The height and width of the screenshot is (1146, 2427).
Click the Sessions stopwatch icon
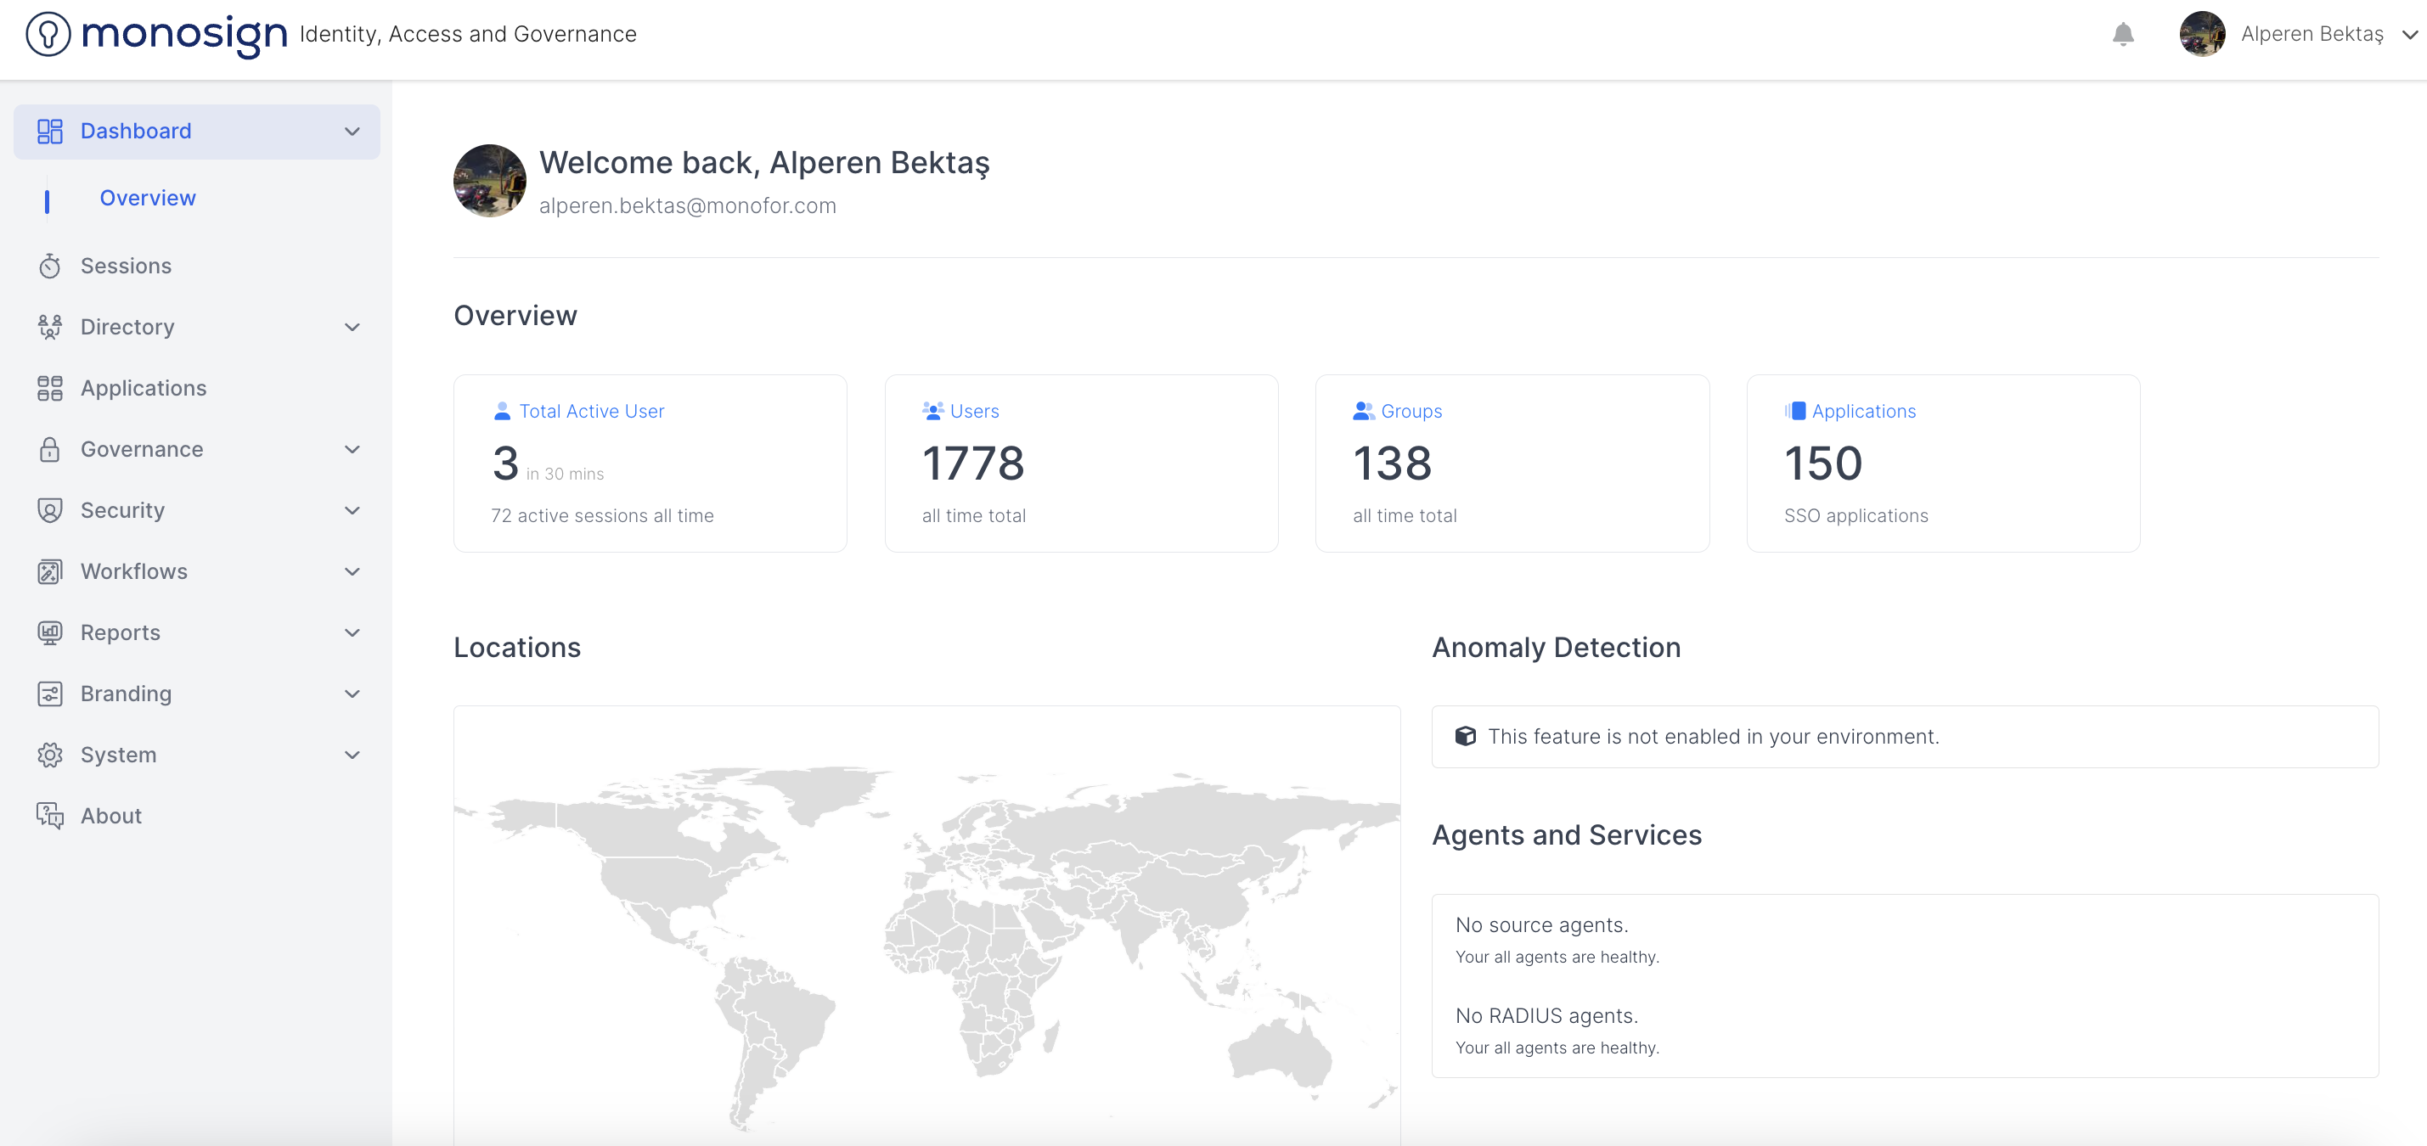tap(50, 267)
